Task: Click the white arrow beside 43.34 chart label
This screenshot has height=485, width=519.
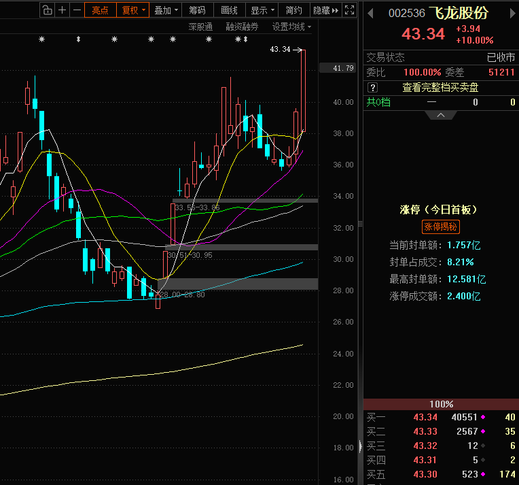Action: point(297,50)
